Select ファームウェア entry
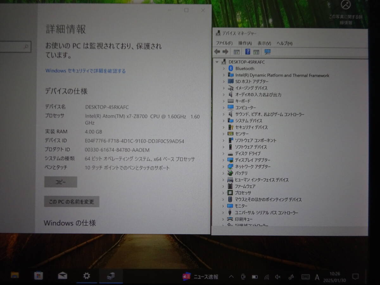 point(245,186)
